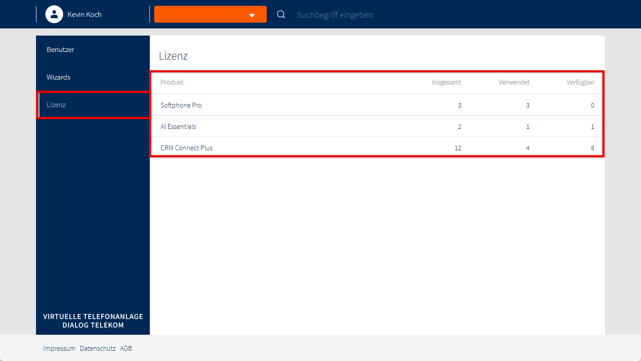Open the Datenschutz footer link

click(98, 349)
